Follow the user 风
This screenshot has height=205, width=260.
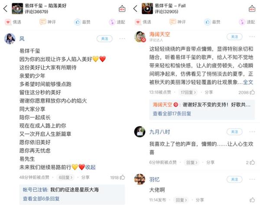tap(104, 39)
